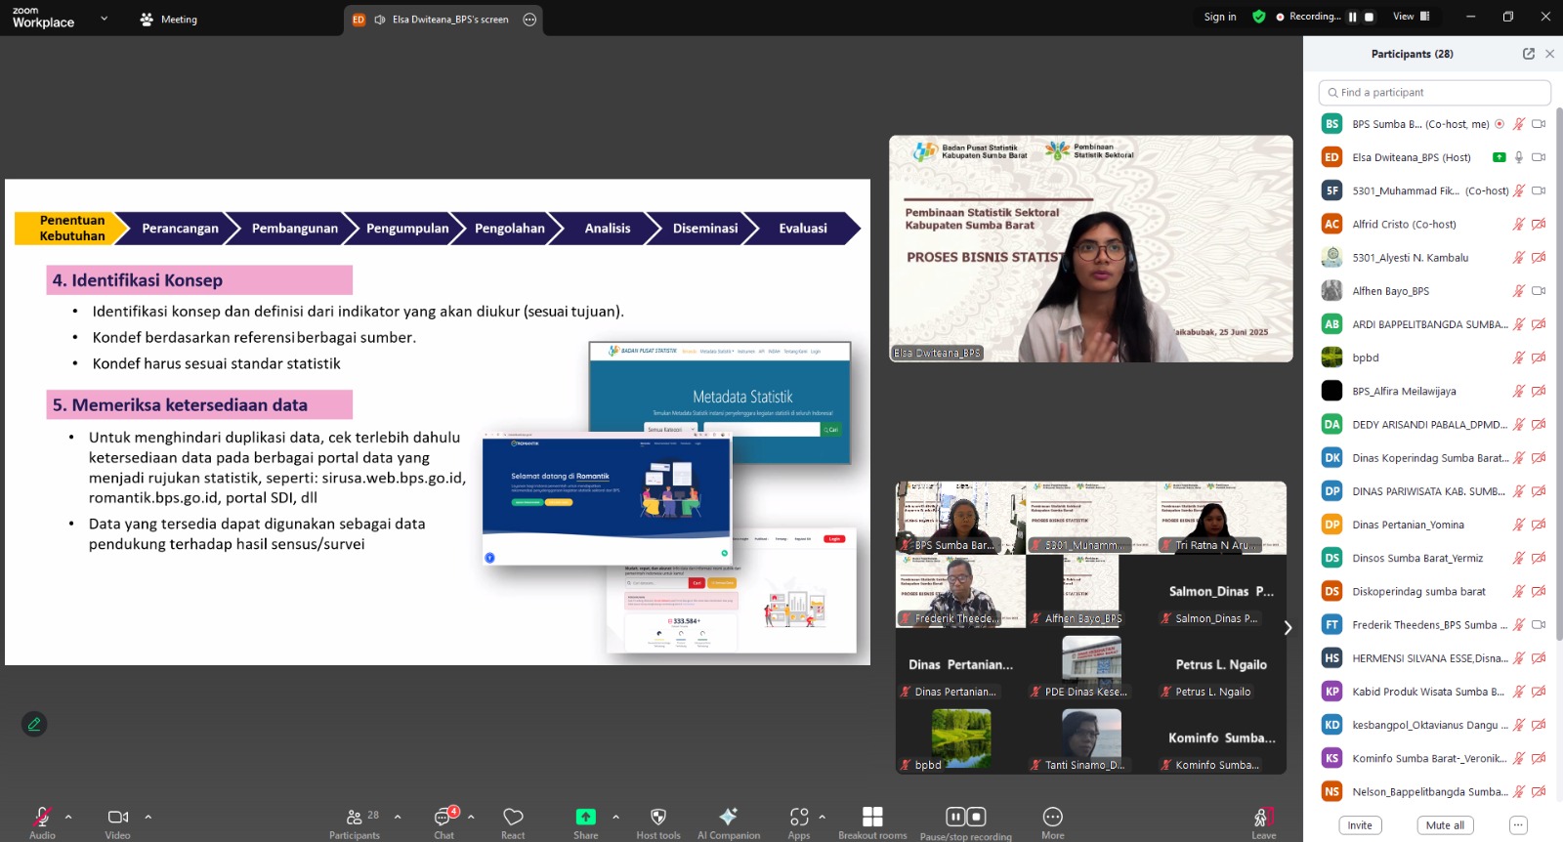Open Host tools shield icon
The image size is (1563, 842).
[x=658, y=817]
